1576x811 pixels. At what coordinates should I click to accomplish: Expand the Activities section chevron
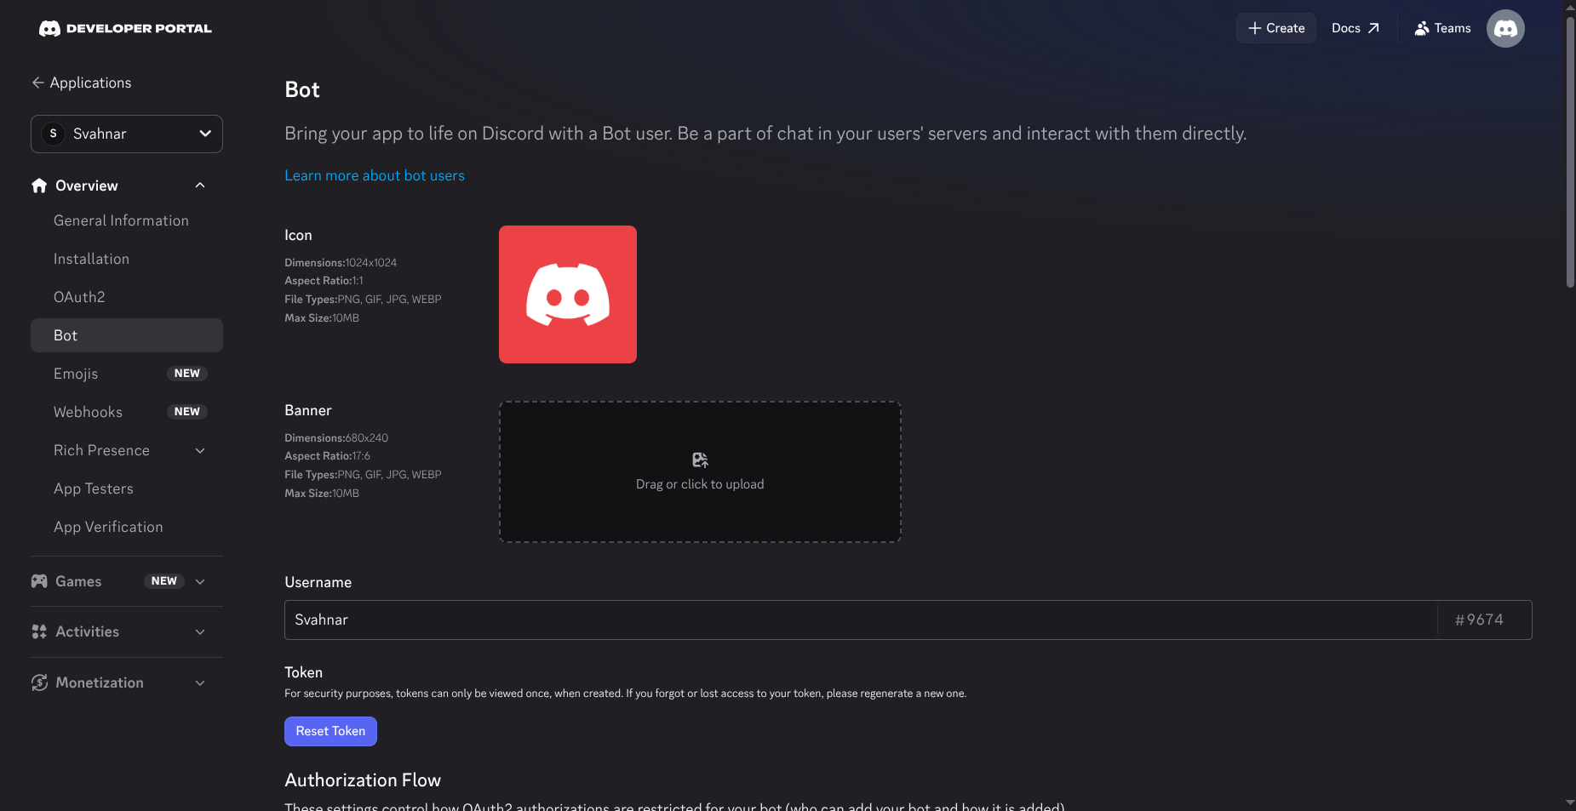pos(200,631)
